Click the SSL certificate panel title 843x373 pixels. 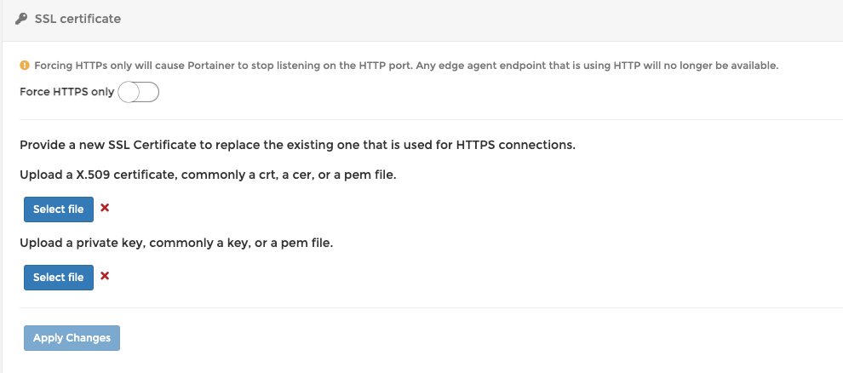[x=78, y=19]
